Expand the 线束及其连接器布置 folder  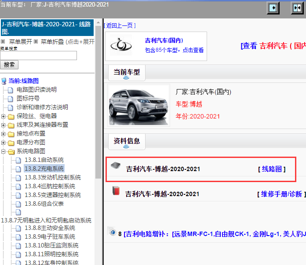[3, 125]
